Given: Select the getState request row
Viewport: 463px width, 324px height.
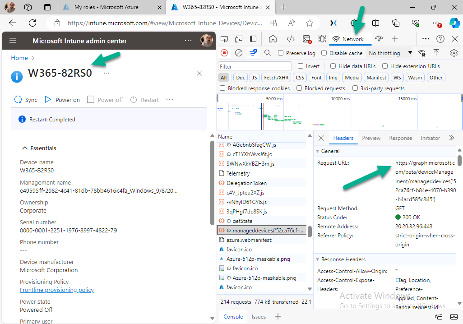Looking at the screenshot, I should [262, 221].
